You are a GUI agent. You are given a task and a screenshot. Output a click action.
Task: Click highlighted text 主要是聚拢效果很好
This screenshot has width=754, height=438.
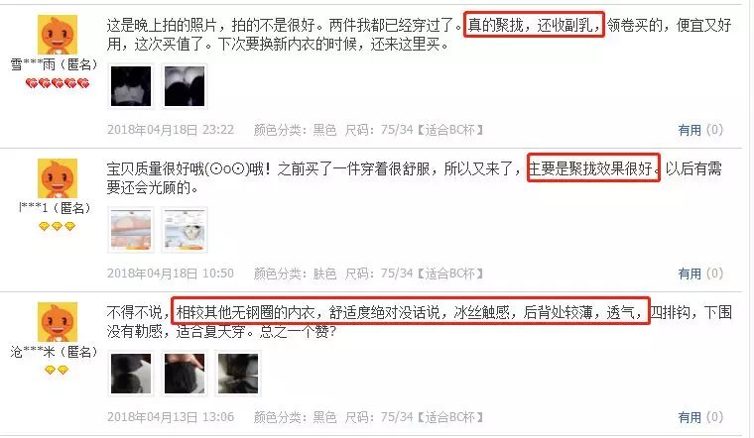(593, 168)
